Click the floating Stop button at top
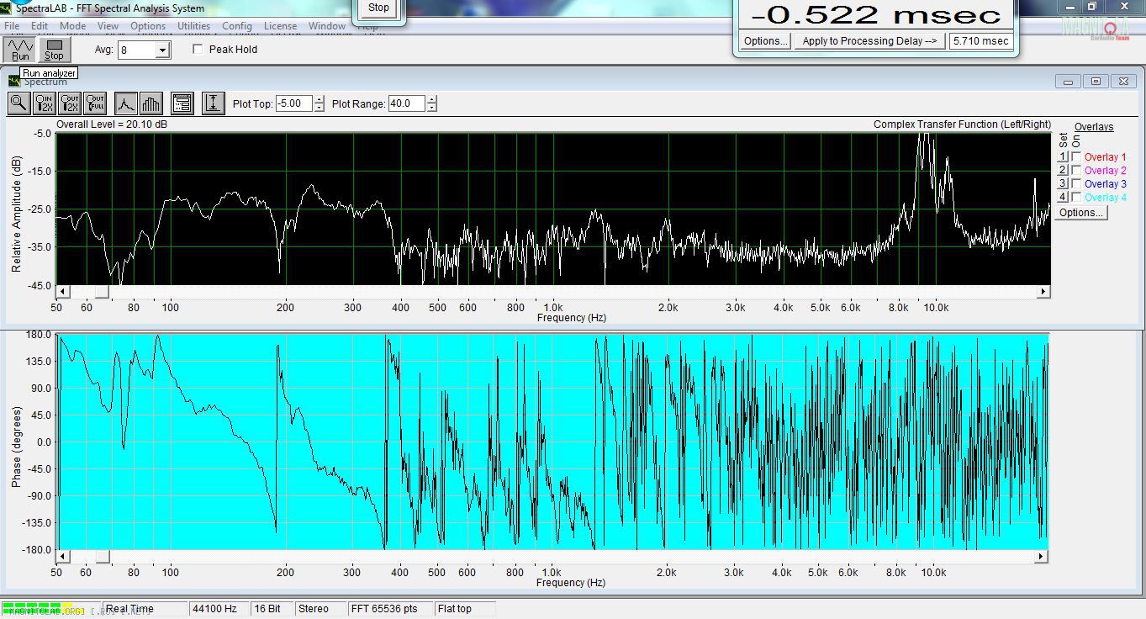Screen dimensions: 1146x619 [x=378, y=8]
